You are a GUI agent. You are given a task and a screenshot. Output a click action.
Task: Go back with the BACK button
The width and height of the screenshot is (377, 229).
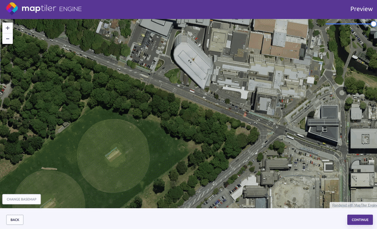coord(15,220)
